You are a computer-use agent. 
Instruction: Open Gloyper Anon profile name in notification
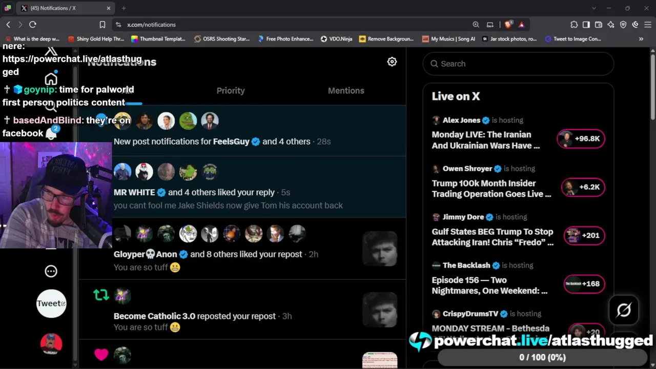(145, 254)
